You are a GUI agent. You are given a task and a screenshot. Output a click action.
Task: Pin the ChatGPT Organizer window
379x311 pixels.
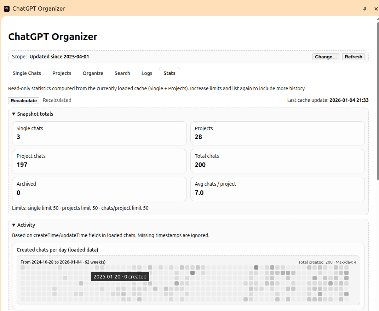pyautogui.click(x=365, y=9)
